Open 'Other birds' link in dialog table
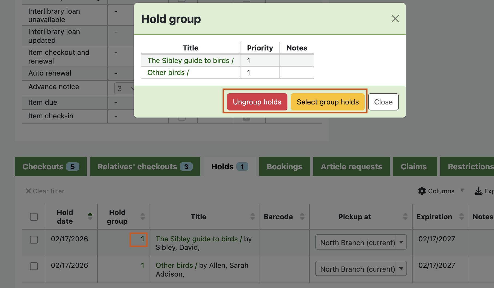Viewport: 494px width, 288px height. 168,73
